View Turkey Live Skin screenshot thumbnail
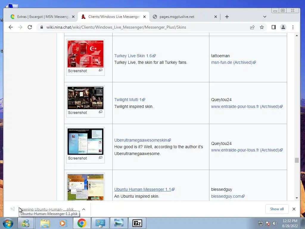 click(x=85, y=54)
